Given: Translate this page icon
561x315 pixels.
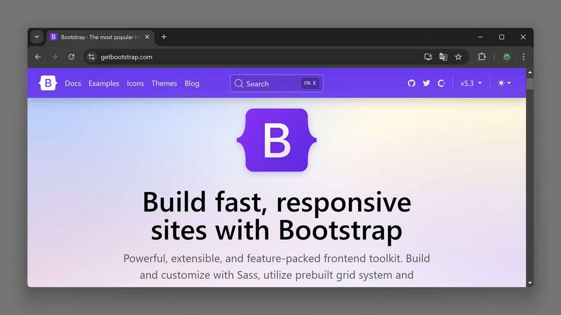Looking at the screenshot, I should 443,57.
